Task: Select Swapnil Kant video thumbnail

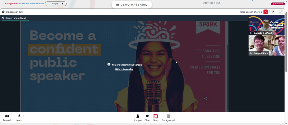Action: [x=266, y=46]
